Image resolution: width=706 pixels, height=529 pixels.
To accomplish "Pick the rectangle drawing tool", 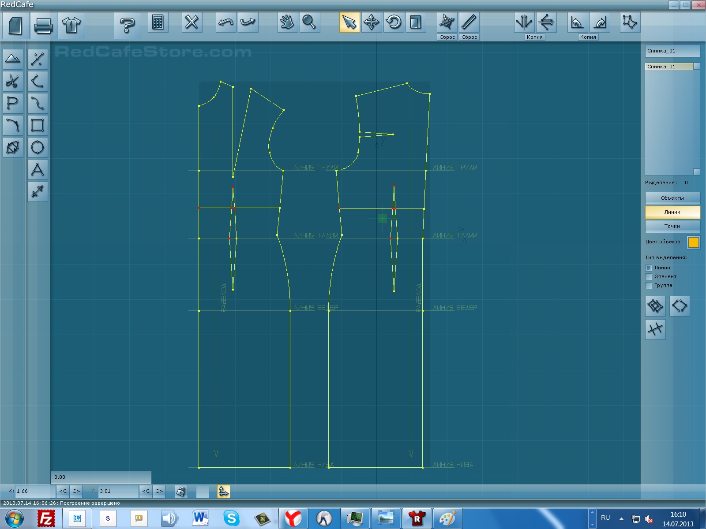I will click(38, 125).
